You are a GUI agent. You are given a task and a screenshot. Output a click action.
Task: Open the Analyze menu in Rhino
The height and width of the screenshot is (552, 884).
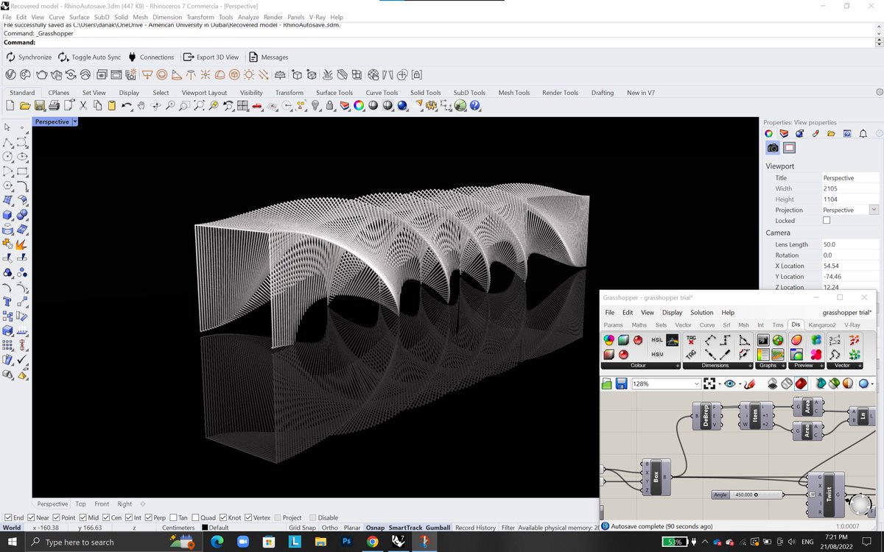pos(248,17)
